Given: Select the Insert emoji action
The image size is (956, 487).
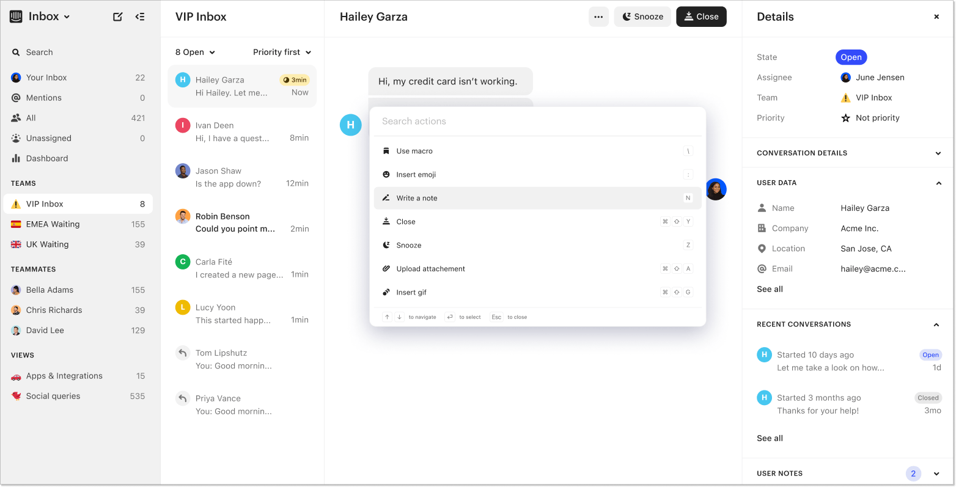Looking at the screenshot, I should pyautogui.click(x=538, y=175).
